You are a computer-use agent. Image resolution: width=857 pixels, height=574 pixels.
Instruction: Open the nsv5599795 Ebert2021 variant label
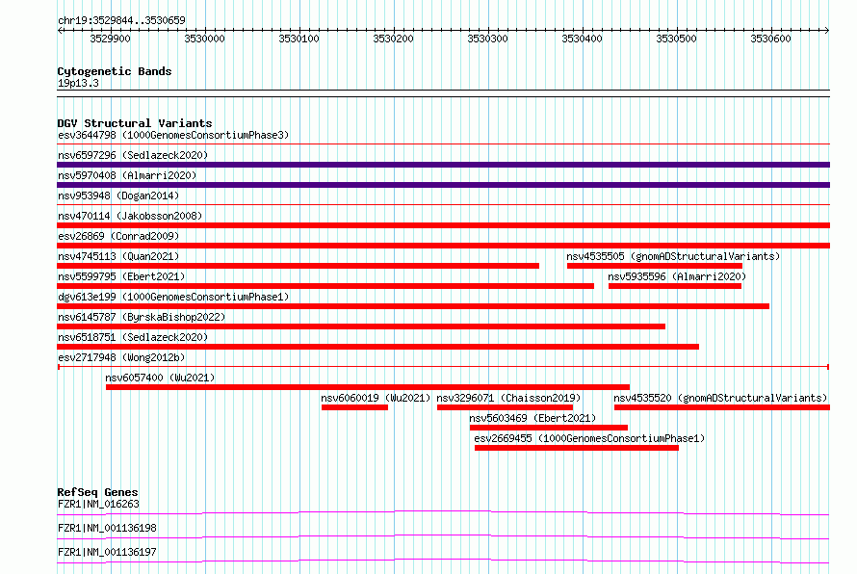pyautogui.click(x=121, y=276)
